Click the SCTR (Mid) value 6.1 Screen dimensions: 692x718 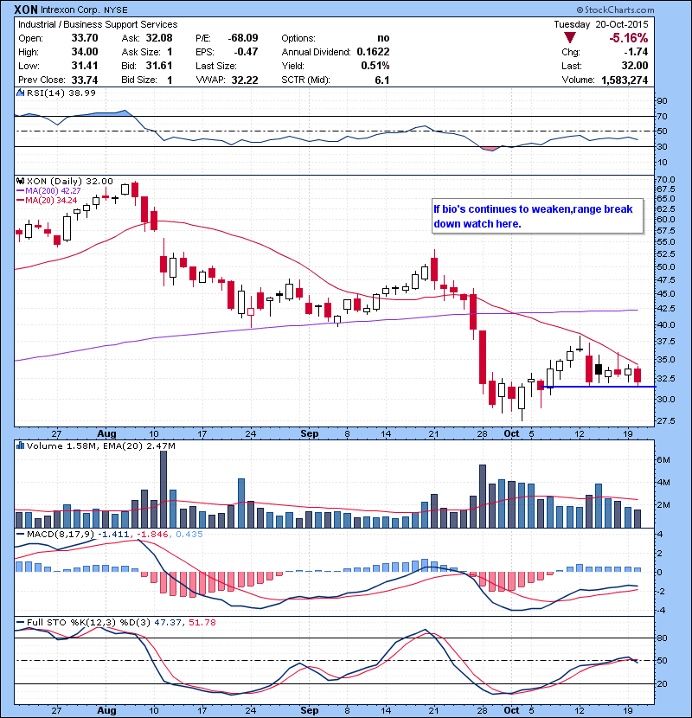pyautogui.click(x=382, y=80)
